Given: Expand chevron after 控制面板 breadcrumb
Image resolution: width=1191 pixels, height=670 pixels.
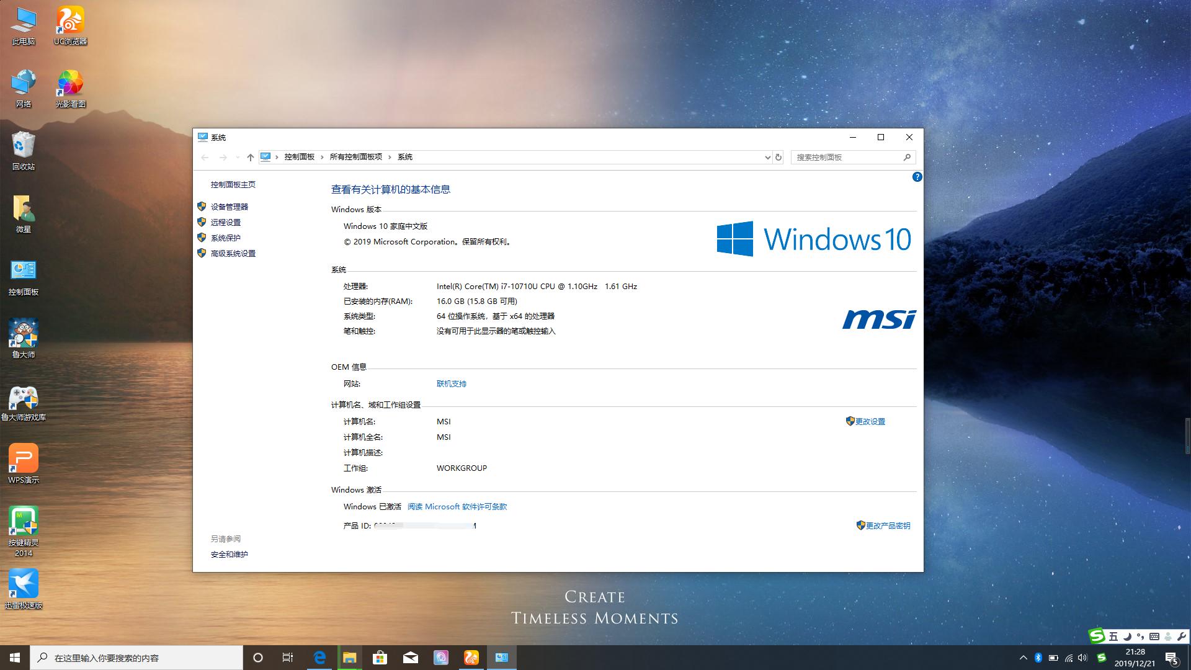Looking at the screenshot, I should 322,158.
